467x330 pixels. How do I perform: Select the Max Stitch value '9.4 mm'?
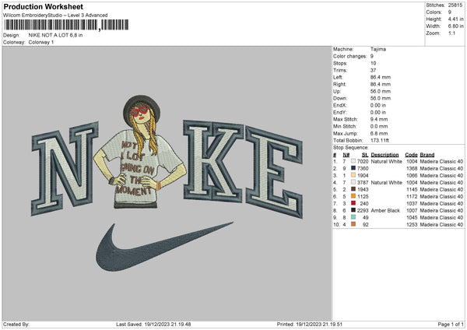point(379,119)
